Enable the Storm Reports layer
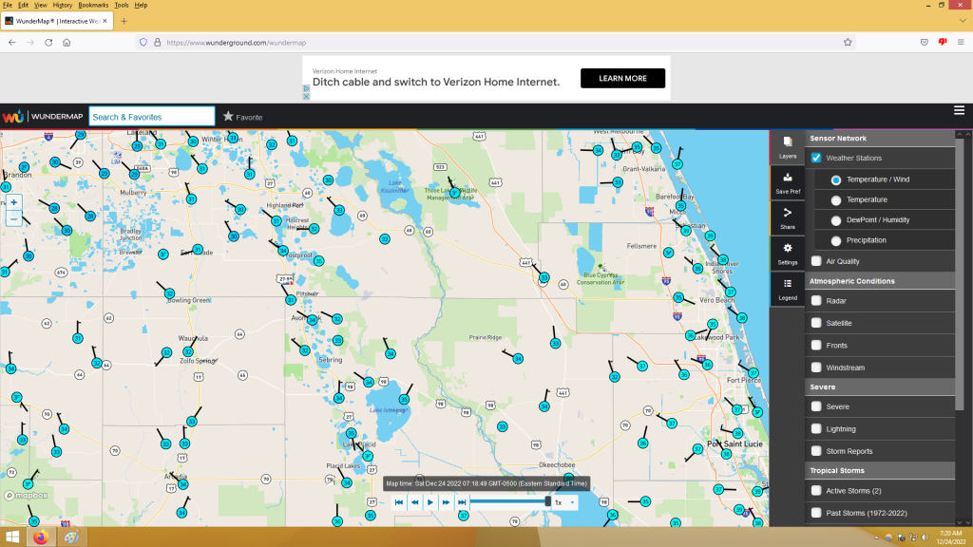 816,451
